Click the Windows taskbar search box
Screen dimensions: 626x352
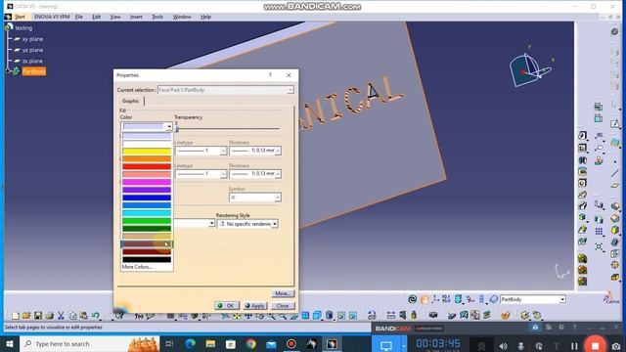[89, 343]
